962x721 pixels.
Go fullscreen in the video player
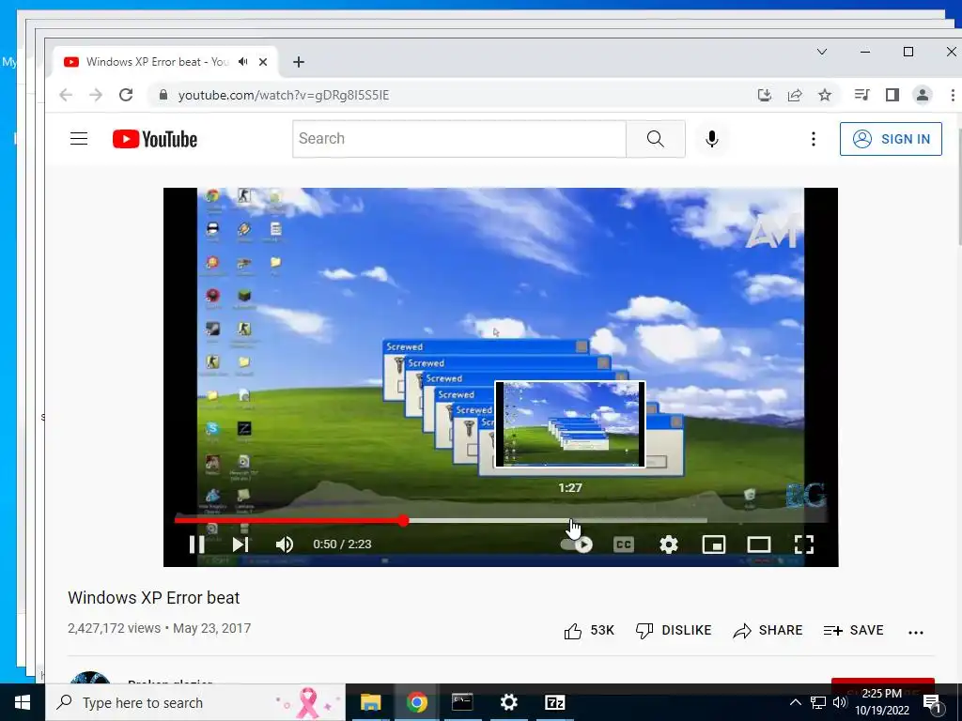click(804, 545)
